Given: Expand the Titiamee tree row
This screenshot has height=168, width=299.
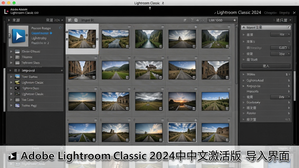Looking at the screenshot, I should pyautogui.click(x=11, y=57).
